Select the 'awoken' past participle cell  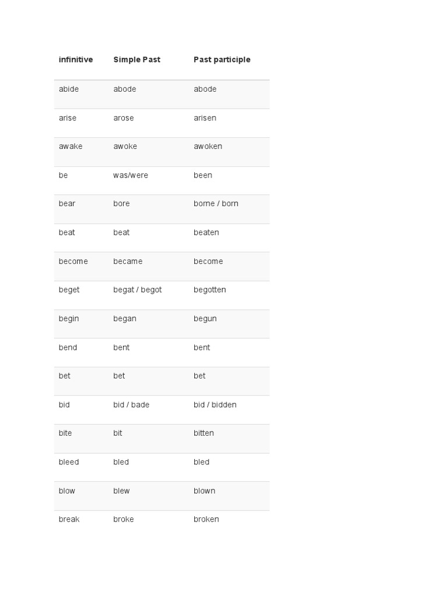208,147
